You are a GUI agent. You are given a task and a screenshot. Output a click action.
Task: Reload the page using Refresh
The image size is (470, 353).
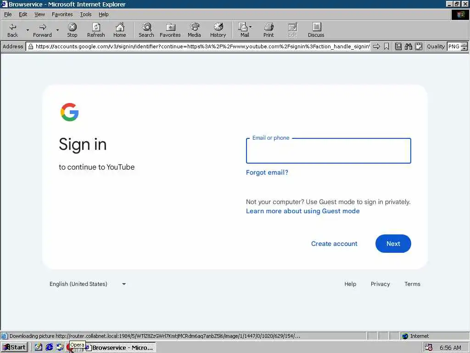(x=96, y=30)
